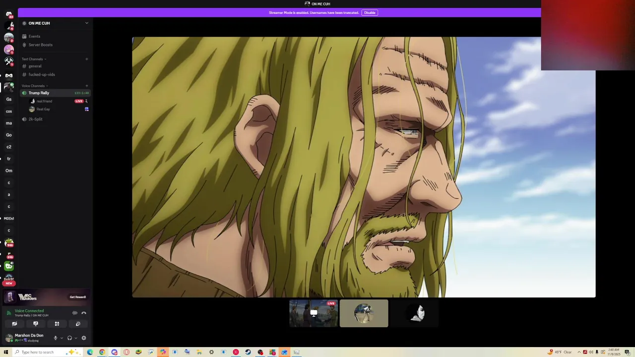Create a channel in Text Channels
The image size is (635, 357).
point(86,59)
